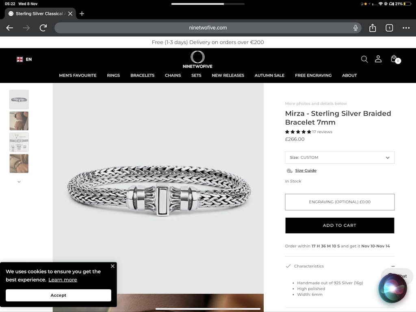Image resolution: width=416 pixels, height=312 pixels.
Task: Open the EN language selector
Action: point(24,59)
